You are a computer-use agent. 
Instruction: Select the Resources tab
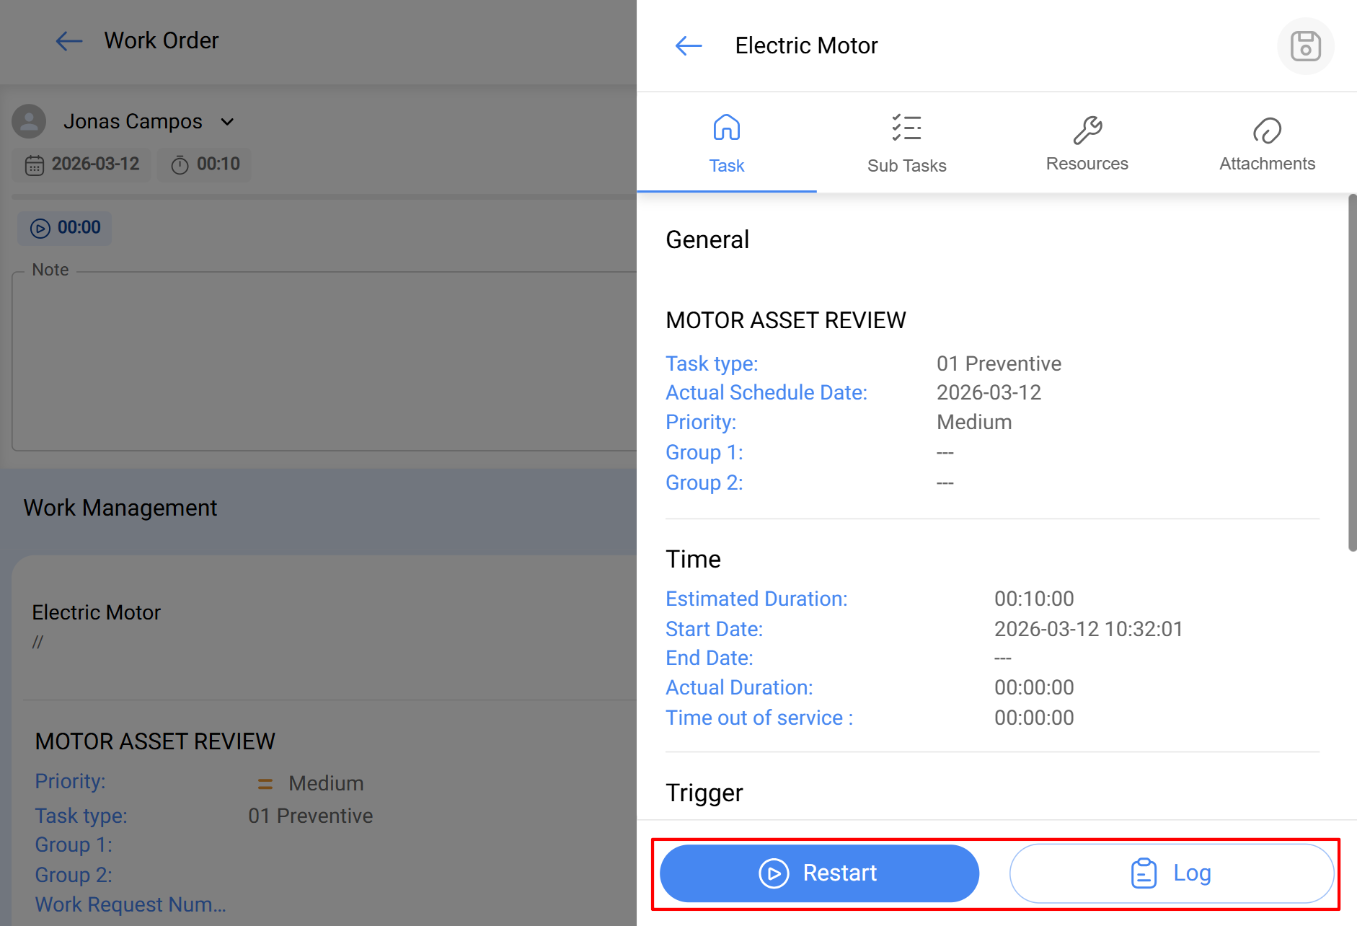click(x=1087, y=143)
